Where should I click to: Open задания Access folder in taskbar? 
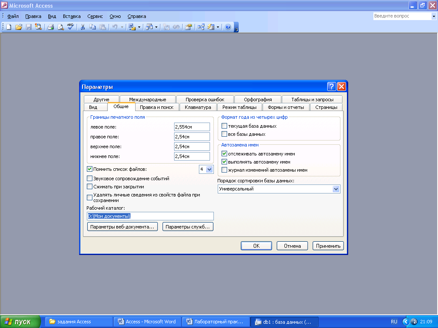(79, 322)
